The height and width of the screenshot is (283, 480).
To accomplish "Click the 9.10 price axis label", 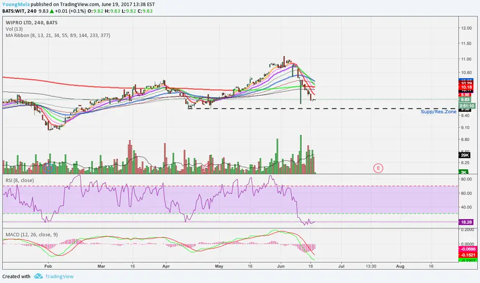I will [465, 128].
